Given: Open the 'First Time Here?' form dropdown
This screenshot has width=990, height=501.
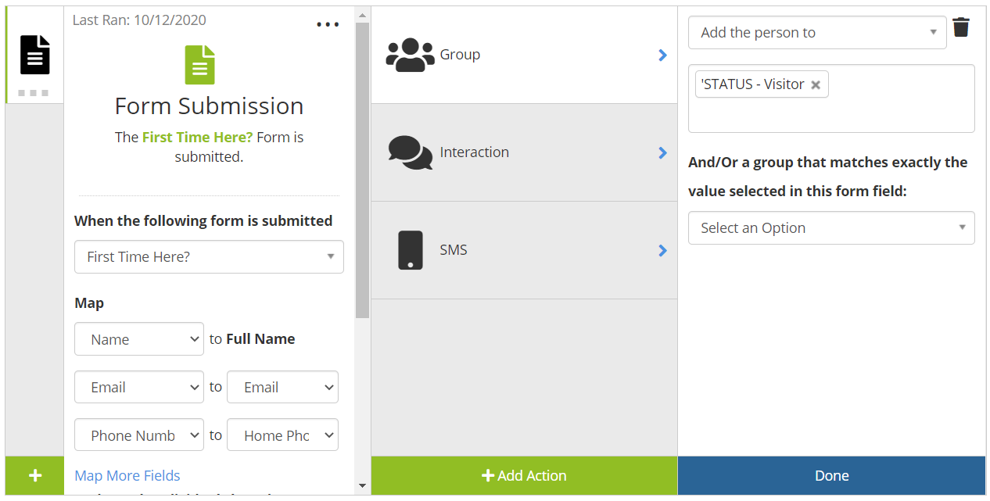Looking at the screenshot, I should pos(209,257).
